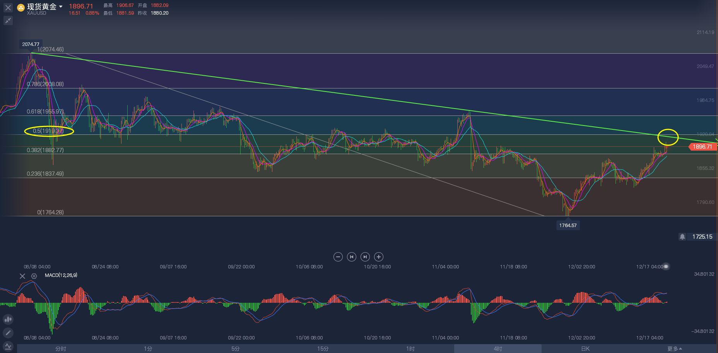Jump to latest candles with skip-forward button

365,257
